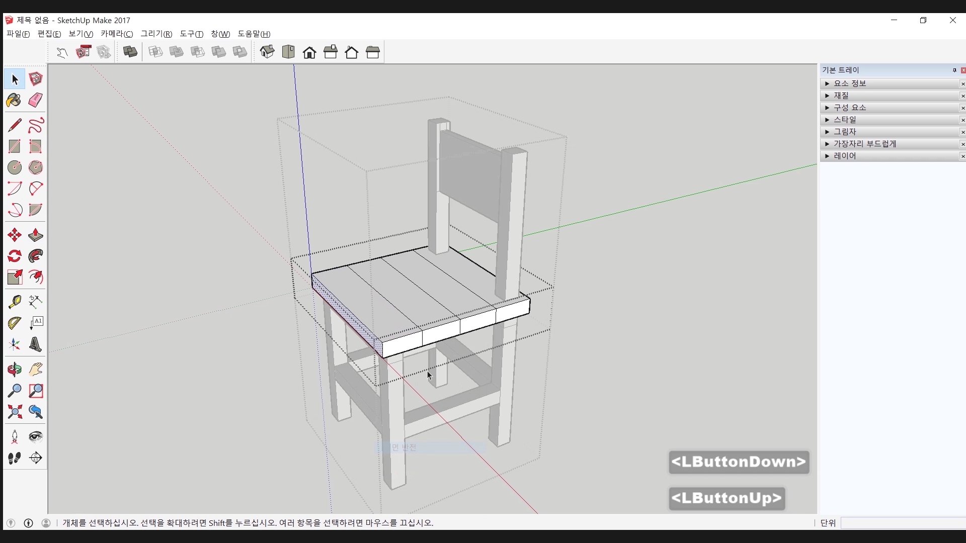The height and width of the screenshot is (543, 966).
Task: Click the Zoom Extents tool
Action: [15, 412]
